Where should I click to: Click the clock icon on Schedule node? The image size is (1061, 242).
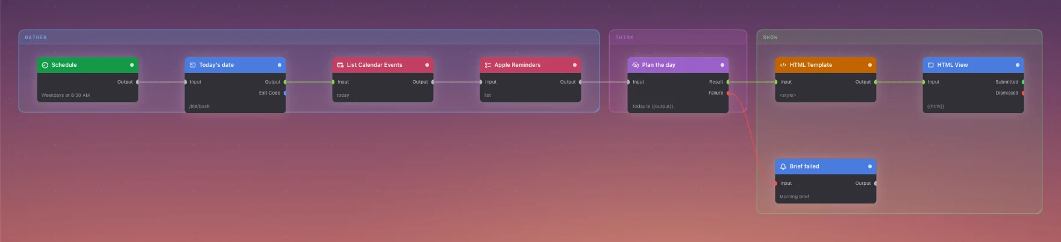tap(45, 65)
